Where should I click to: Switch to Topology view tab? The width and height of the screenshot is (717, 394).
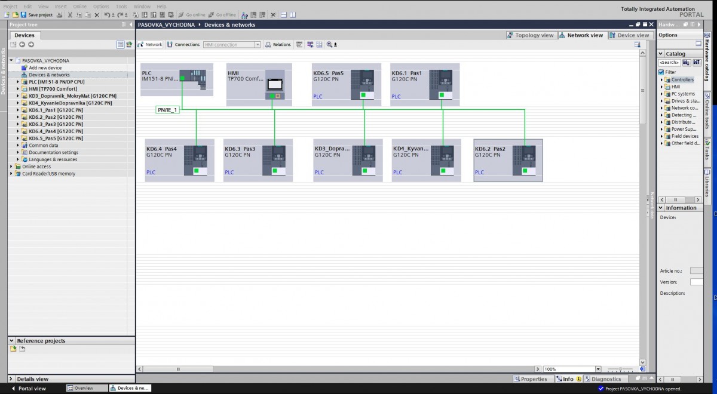point(531,35)
